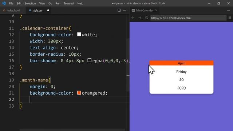Viewport: 233px width, 131px height.
Task: Click the text-align: center declaration
Action: point(54,48)
